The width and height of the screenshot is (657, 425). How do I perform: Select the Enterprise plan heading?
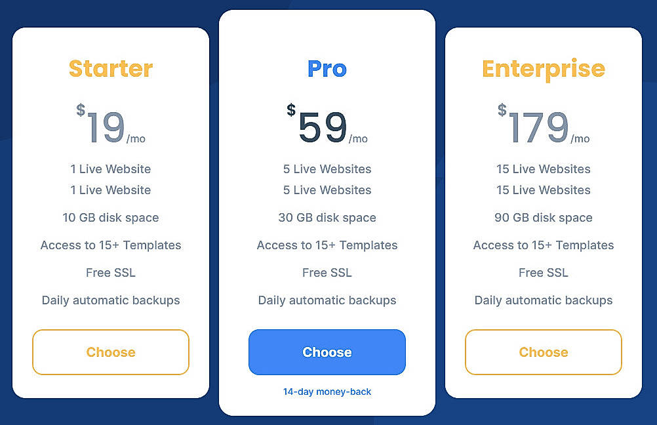[543, 68]
